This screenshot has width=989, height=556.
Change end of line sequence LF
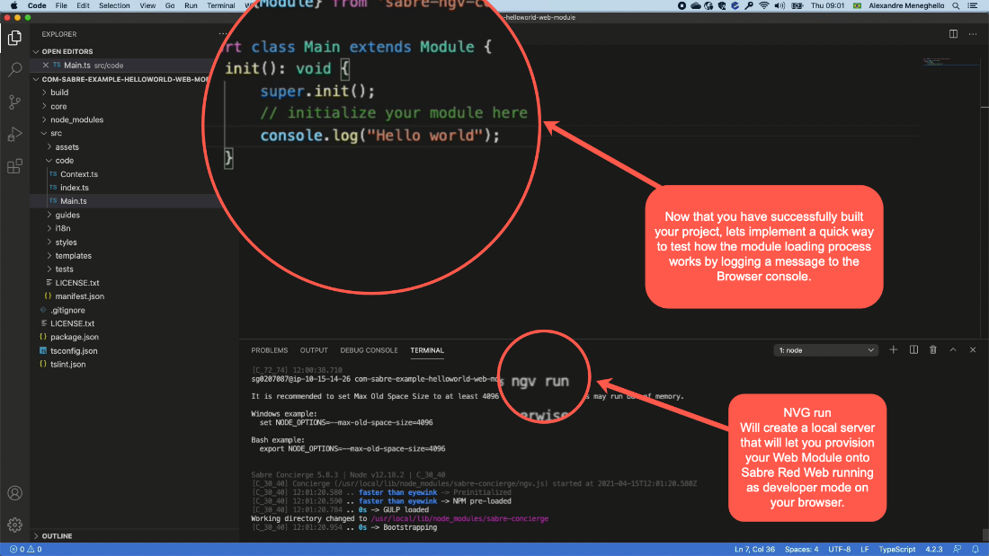[865, 549]
